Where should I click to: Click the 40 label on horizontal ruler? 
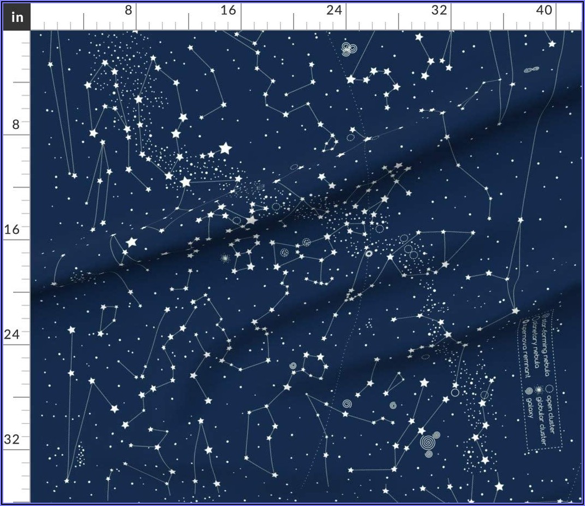coord(544,10)
